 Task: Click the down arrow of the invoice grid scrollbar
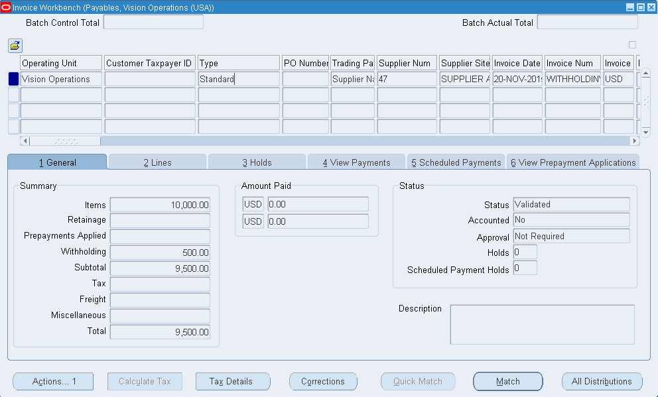(645, 130)
